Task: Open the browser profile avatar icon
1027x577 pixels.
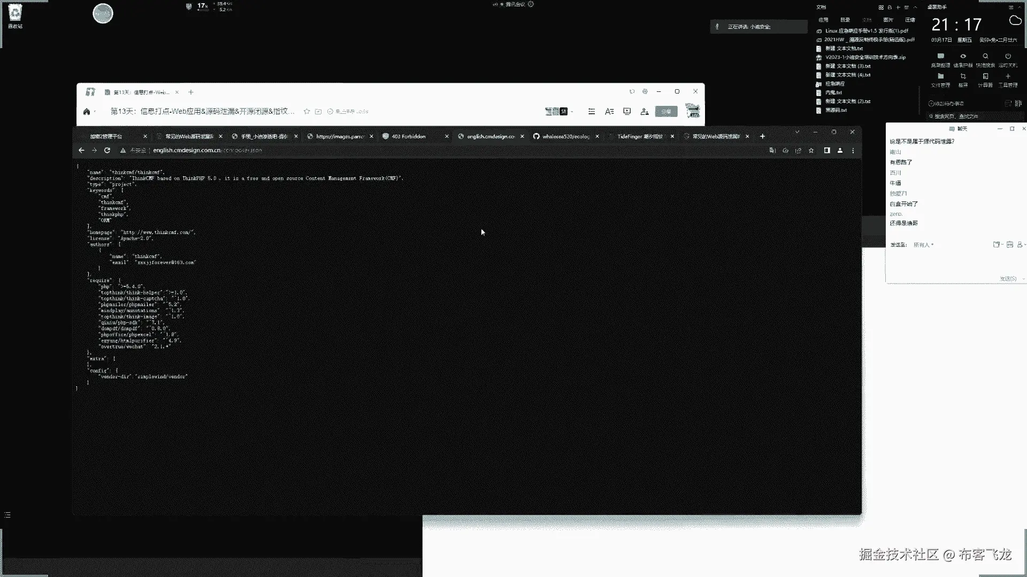Action: (x=840, y=151)
